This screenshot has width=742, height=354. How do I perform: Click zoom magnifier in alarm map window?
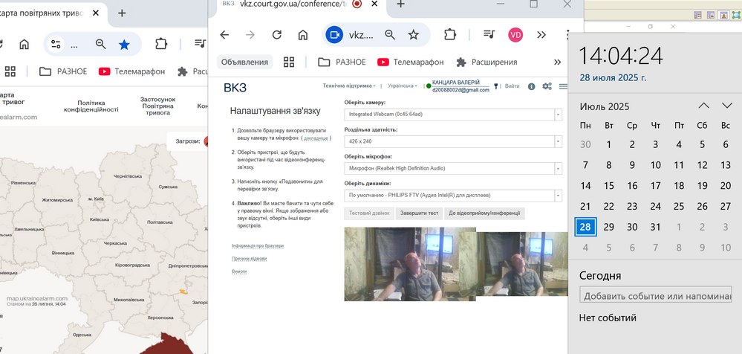pyautogui.click(x=100, y=44)
